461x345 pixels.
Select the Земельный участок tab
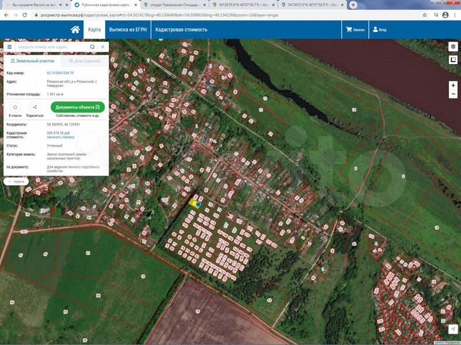(x=33, y=61)
